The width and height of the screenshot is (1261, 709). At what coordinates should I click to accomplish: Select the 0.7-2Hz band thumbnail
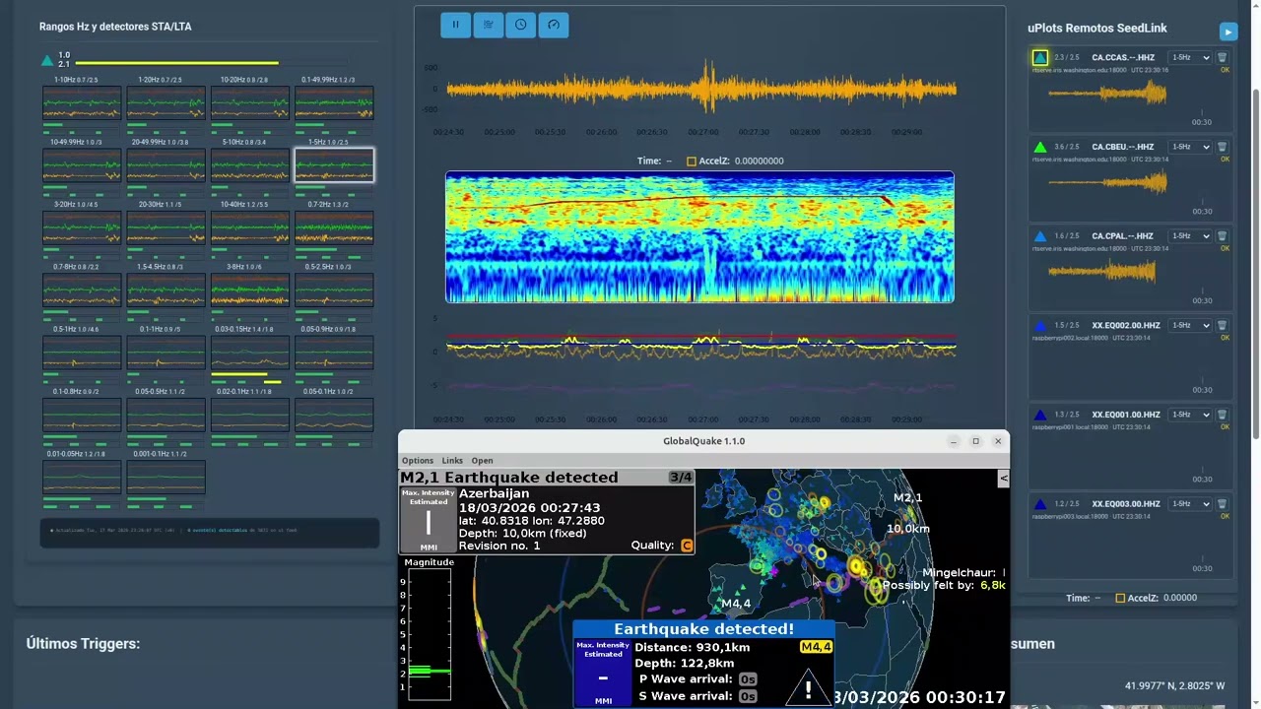pos(334,227)
